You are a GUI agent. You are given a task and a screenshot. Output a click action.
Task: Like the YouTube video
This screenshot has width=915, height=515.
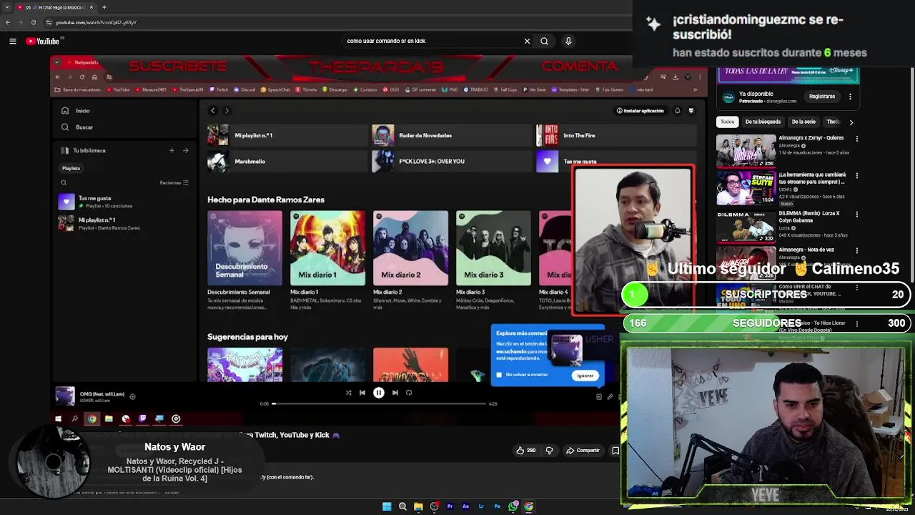(x=526, y=451)
